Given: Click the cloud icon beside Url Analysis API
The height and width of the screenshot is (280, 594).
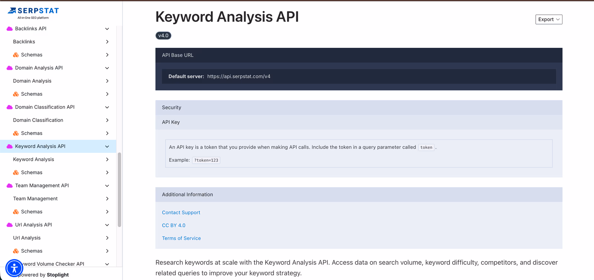Looking at the screenshot, I should click(x=10, y=225).
